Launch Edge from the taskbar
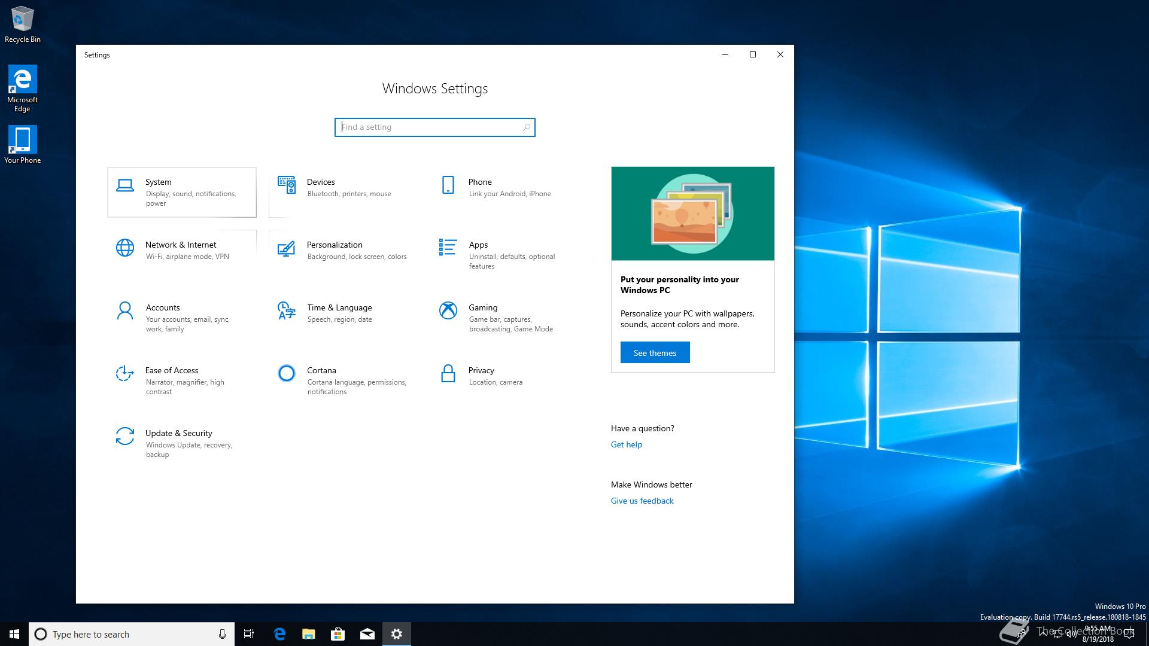 click(x=279, y=634)
